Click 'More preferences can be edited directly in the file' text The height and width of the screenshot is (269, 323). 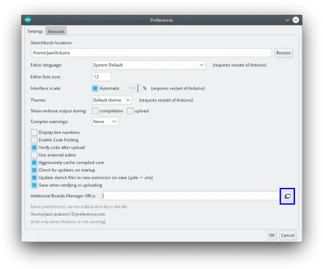(x=79, y=206)
